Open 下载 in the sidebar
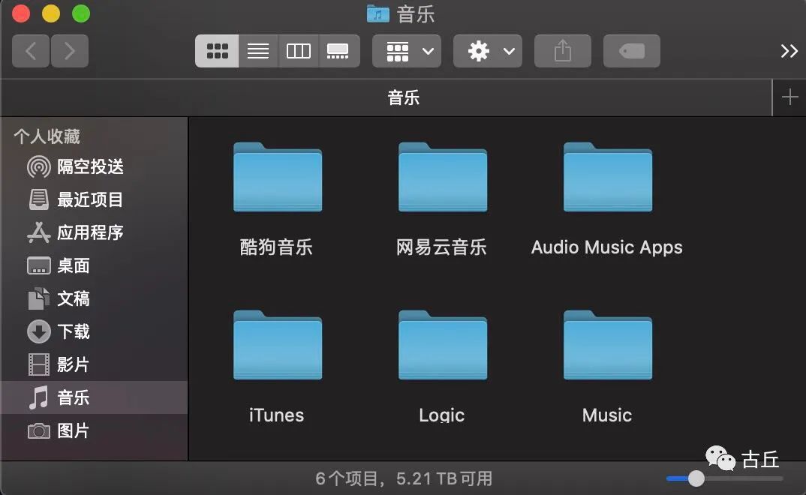 [73, 331]
